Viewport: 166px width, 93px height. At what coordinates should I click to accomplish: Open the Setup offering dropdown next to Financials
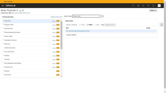[x=17, y=10]
